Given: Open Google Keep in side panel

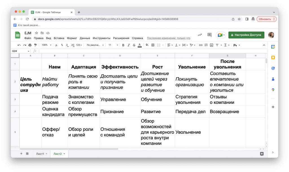Looking at the screenshot, I should click(x=273, y=57).
